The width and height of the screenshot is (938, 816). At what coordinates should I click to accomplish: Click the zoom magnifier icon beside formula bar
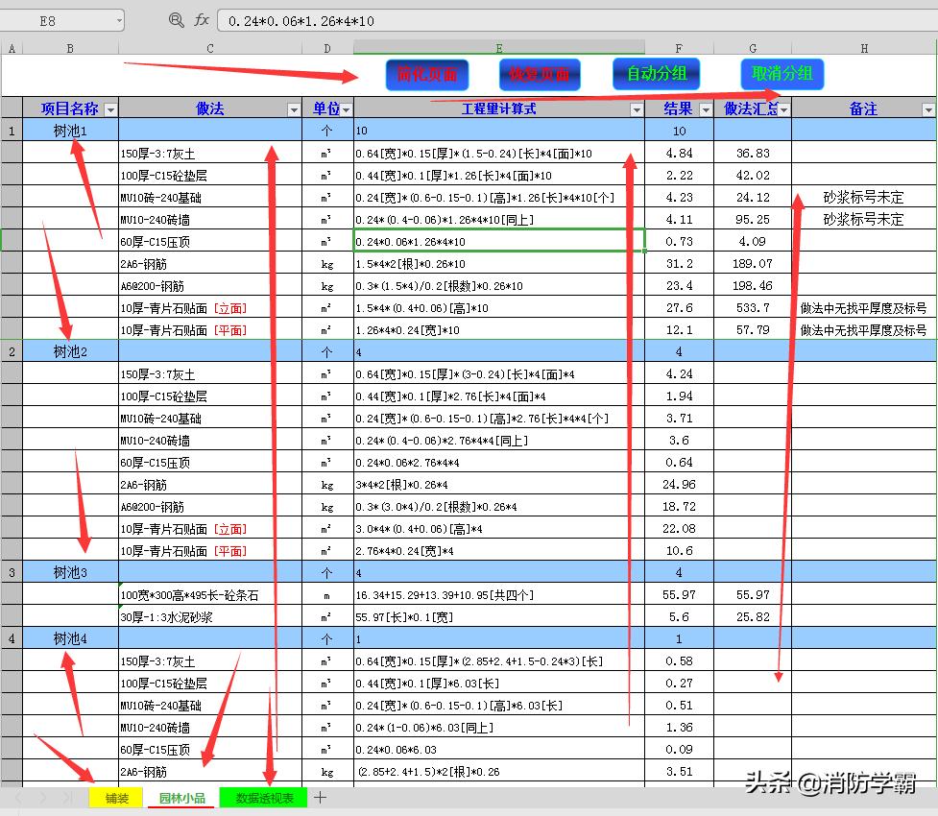click(176, 19)
